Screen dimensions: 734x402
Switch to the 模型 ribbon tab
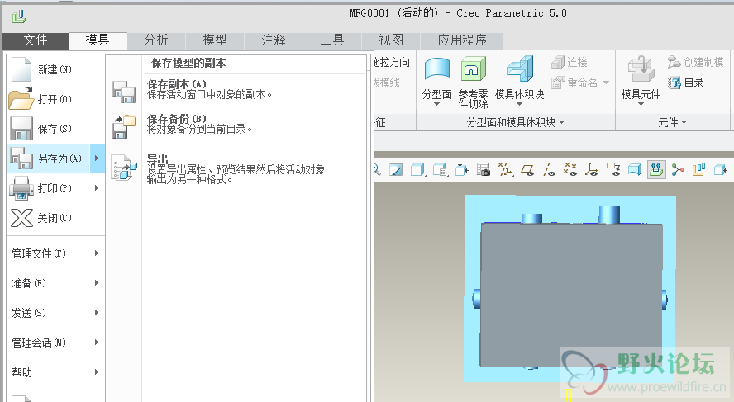[x=215, y=40]
